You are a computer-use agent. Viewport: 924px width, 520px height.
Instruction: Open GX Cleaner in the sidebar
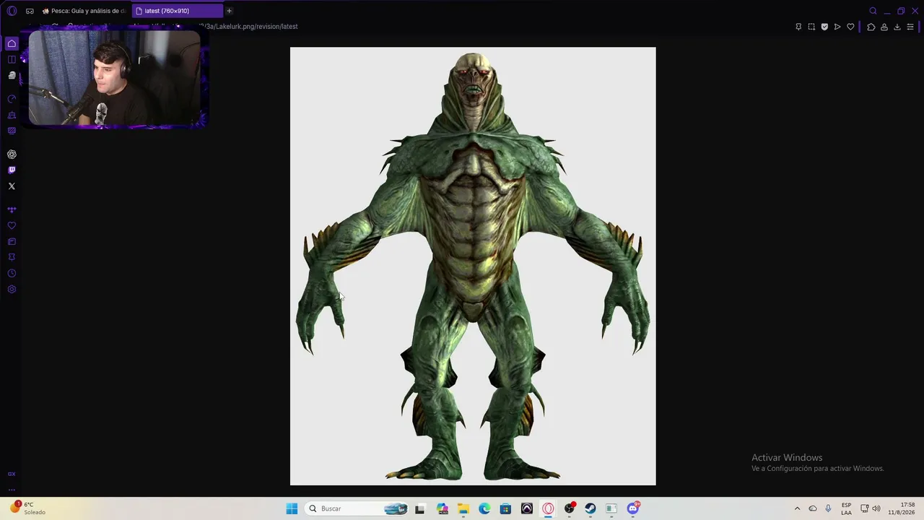12,115
